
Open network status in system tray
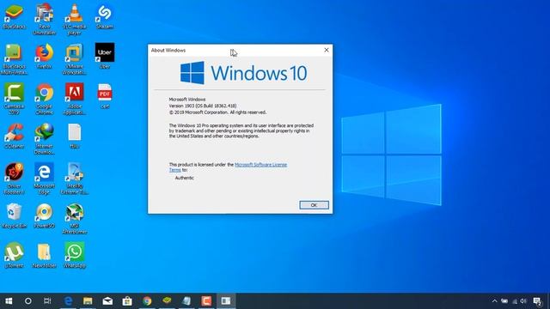(515, 301)
